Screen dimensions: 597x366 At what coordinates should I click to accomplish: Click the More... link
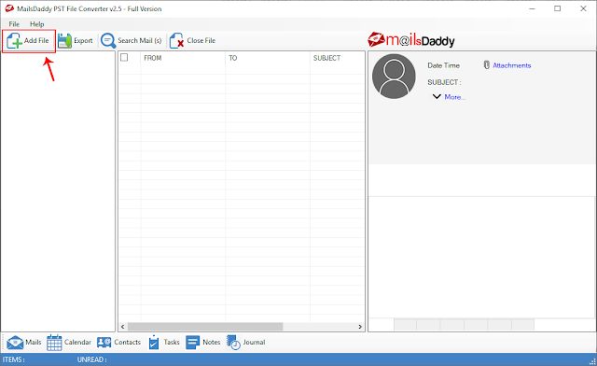(x=455, y=97)
